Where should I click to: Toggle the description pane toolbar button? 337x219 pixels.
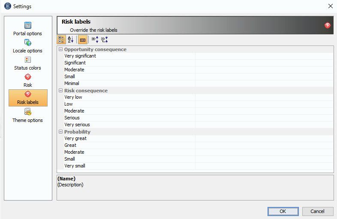pos(83,40)
